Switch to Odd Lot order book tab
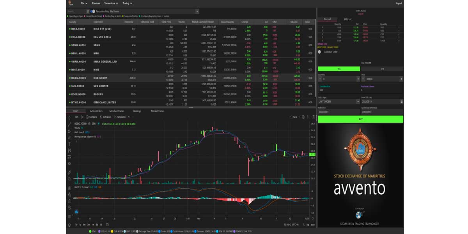The width and height of the screenshot is (468, 234). click(x=347, y=19)
